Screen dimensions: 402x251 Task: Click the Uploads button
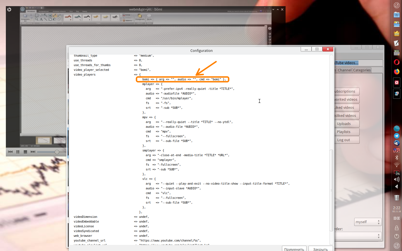click(x=347, y=124)
